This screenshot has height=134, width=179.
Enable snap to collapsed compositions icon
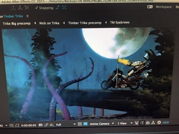pyautogui.click(x=64, y=8)
